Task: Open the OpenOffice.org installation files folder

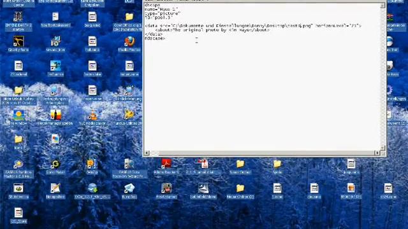Action: (129, 17)
